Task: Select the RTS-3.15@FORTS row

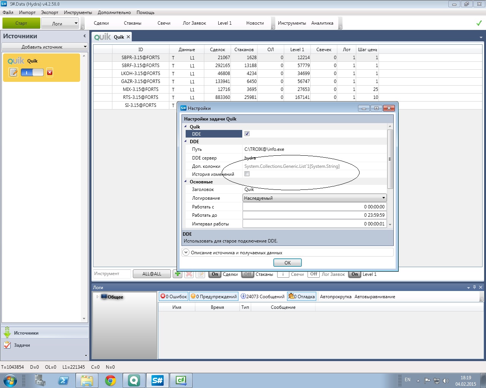Action: [x=236, y=97]
